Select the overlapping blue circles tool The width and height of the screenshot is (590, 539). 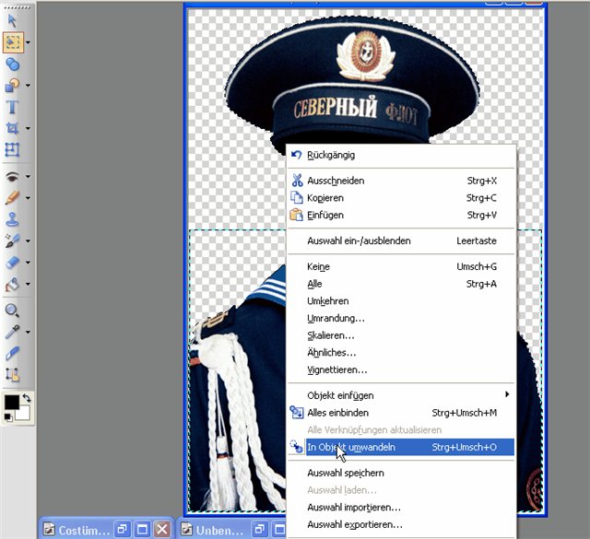click(x=12, y=64)
